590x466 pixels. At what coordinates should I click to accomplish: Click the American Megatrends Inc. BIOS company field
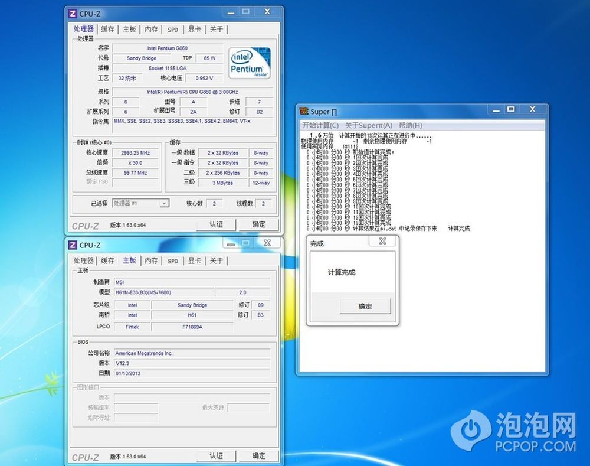(192, 353)
